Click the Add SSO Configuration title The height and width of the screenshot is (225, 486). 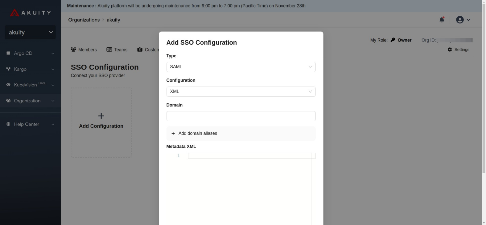[202, 42]
